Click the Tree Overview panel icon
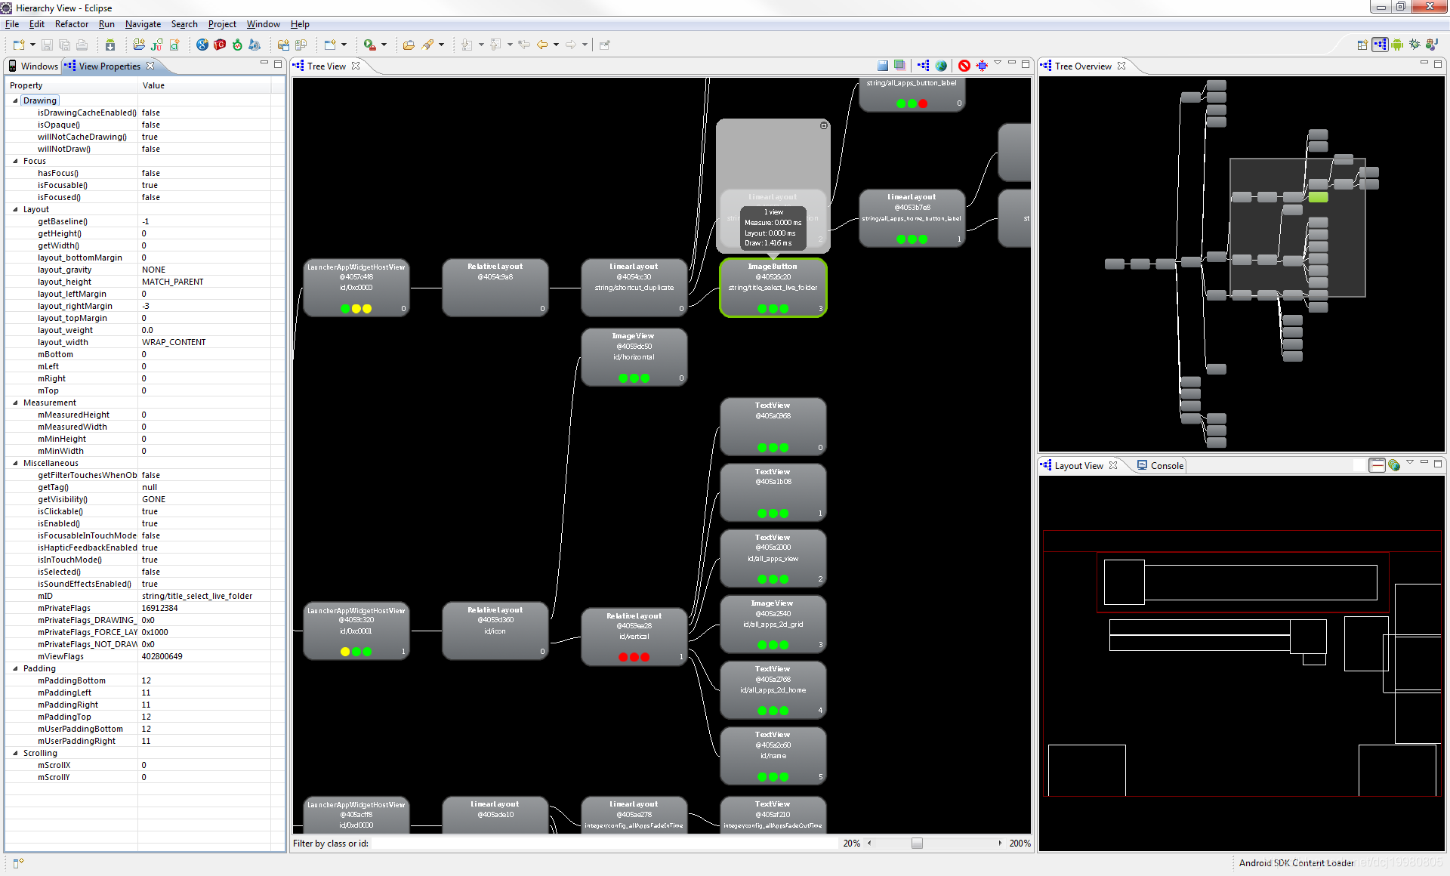 coord(1049,65)
